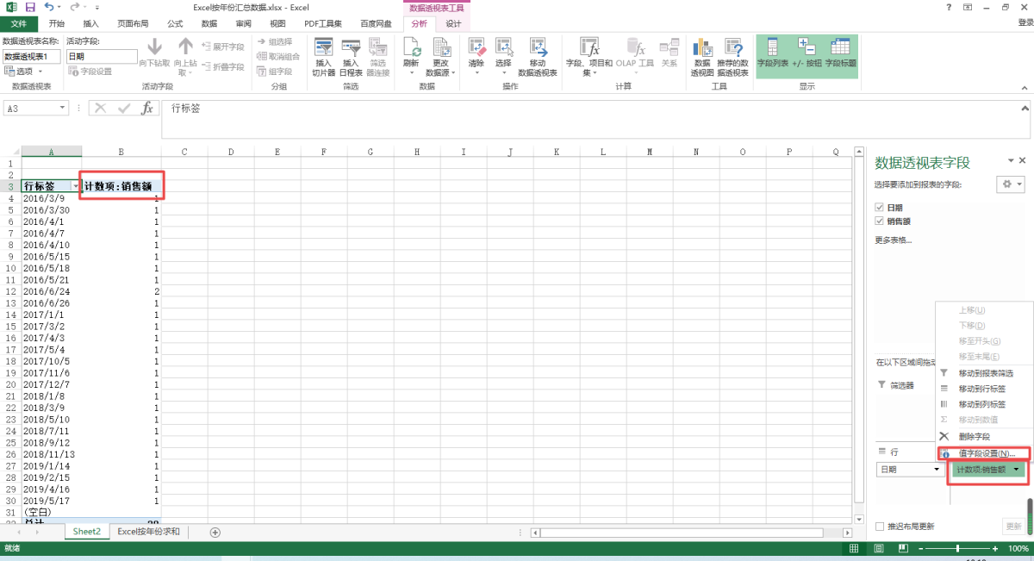Screen dimensions: 1034x561
Task: Click the save icon in quick access toolbar
Action: 29,7
